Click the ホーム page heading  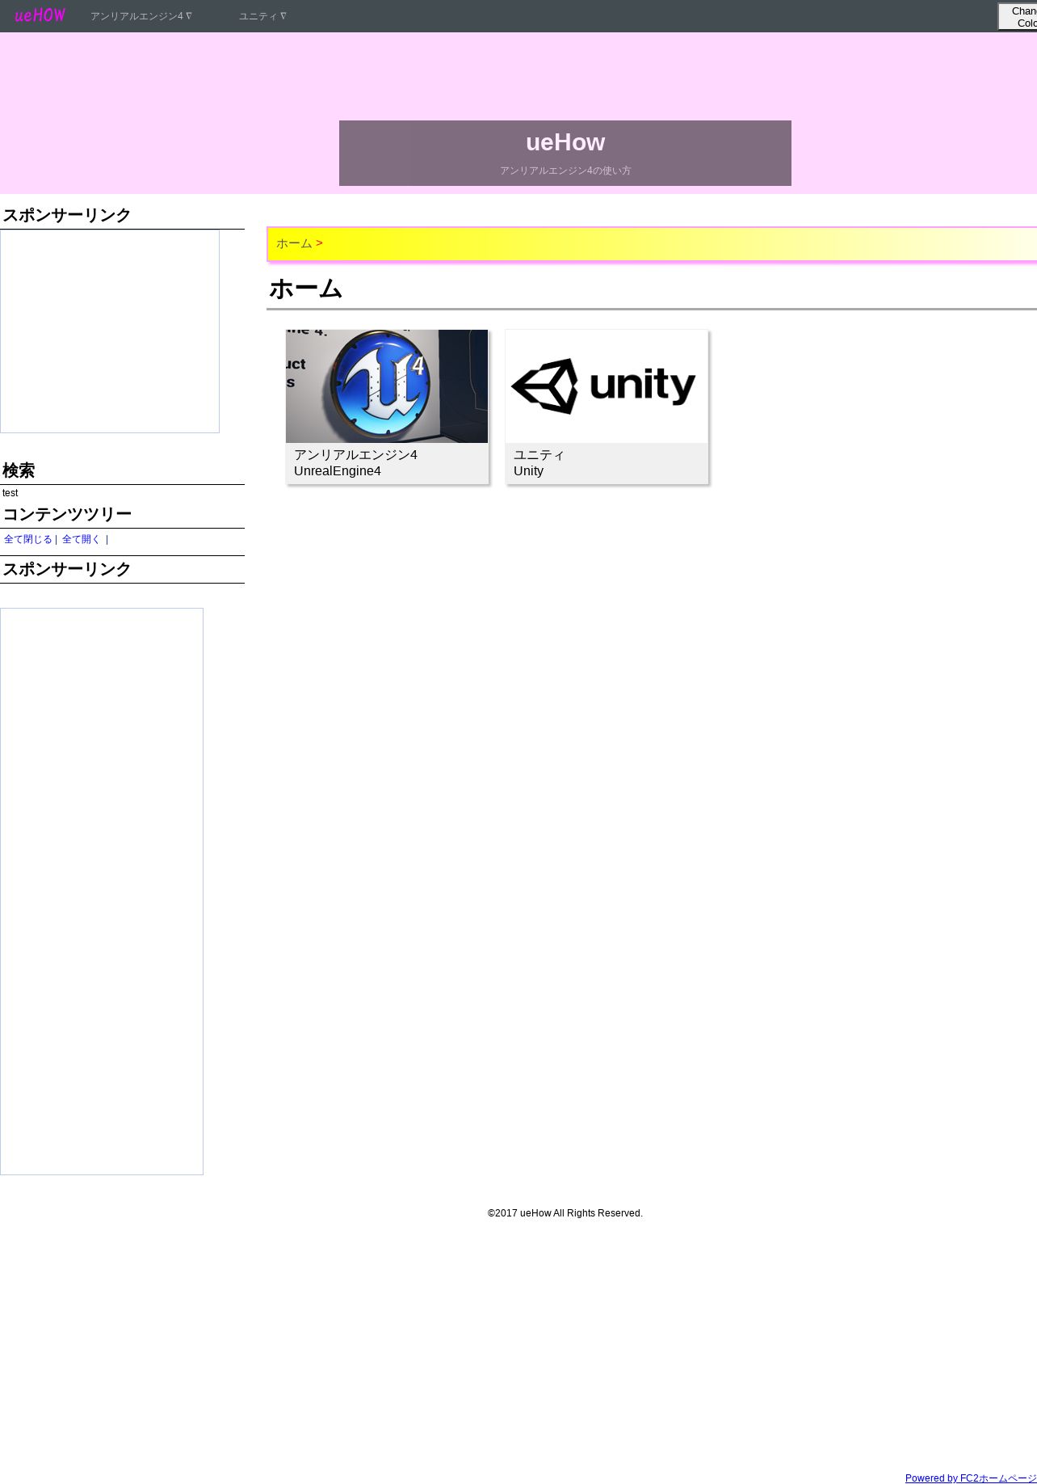point(305,289)
